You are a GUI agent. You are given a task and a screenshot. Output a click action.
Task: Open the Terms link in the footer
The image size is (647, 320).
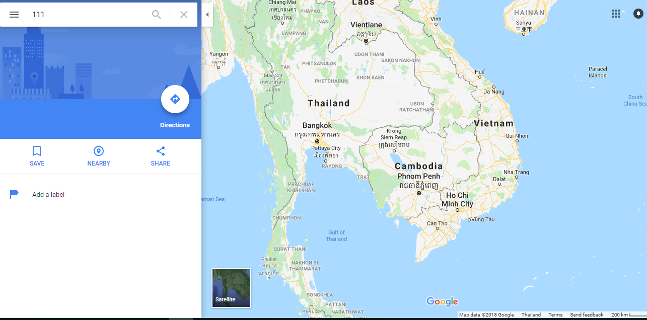(555, 315)
